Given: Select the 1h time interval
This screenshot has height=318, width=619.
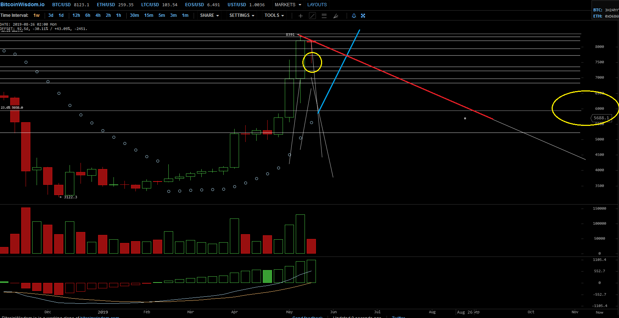Looking at the screenshot, I should click(x=119, y=15).
